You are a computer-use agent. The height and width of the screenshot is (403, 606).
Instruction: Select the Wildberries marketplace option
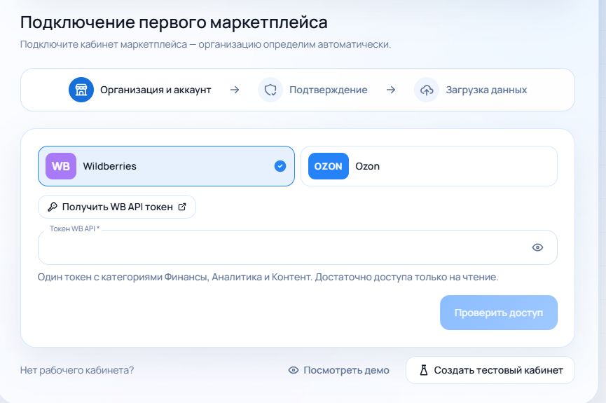[x=166, y=166]
